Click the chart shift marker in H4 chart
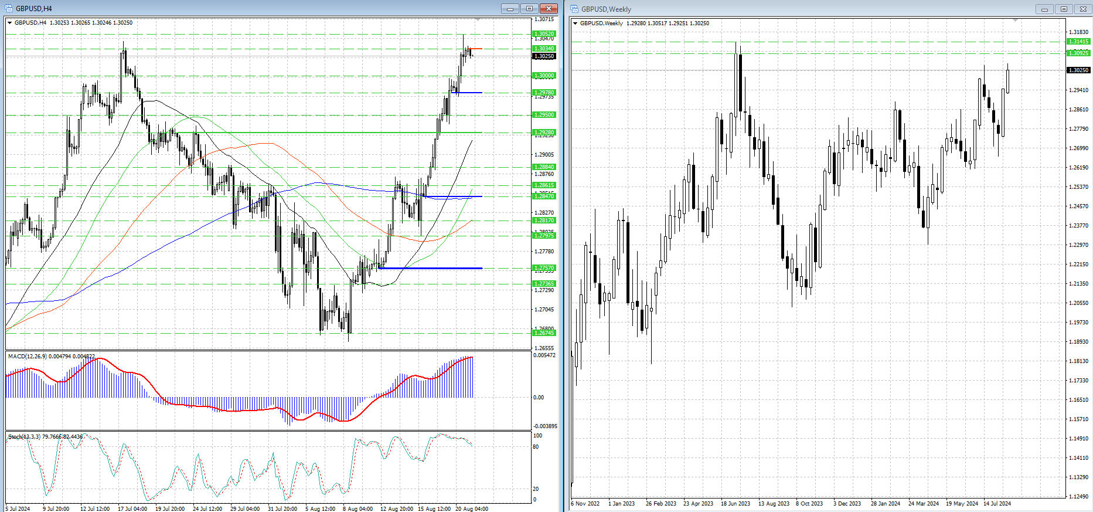1093x512 pixels. coord(478,20)
